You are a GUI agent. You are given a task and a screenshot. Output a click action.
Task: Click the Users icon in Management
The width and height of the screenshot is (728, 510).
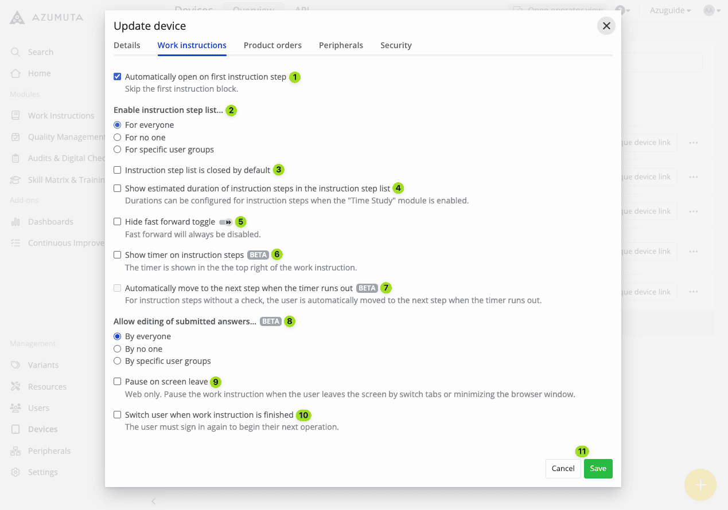15,408
